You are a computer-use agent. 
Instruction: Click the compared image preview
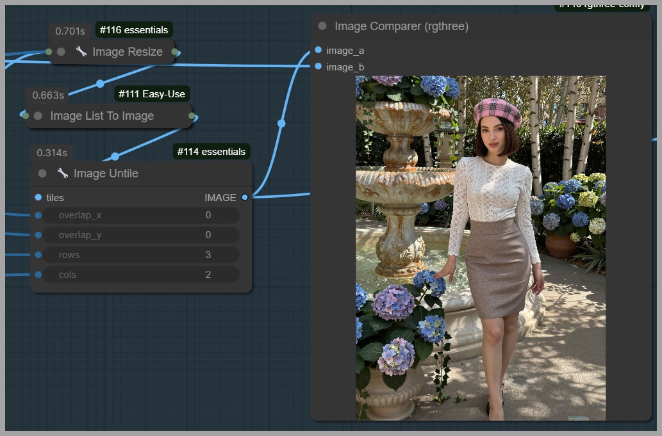(481, 248)
